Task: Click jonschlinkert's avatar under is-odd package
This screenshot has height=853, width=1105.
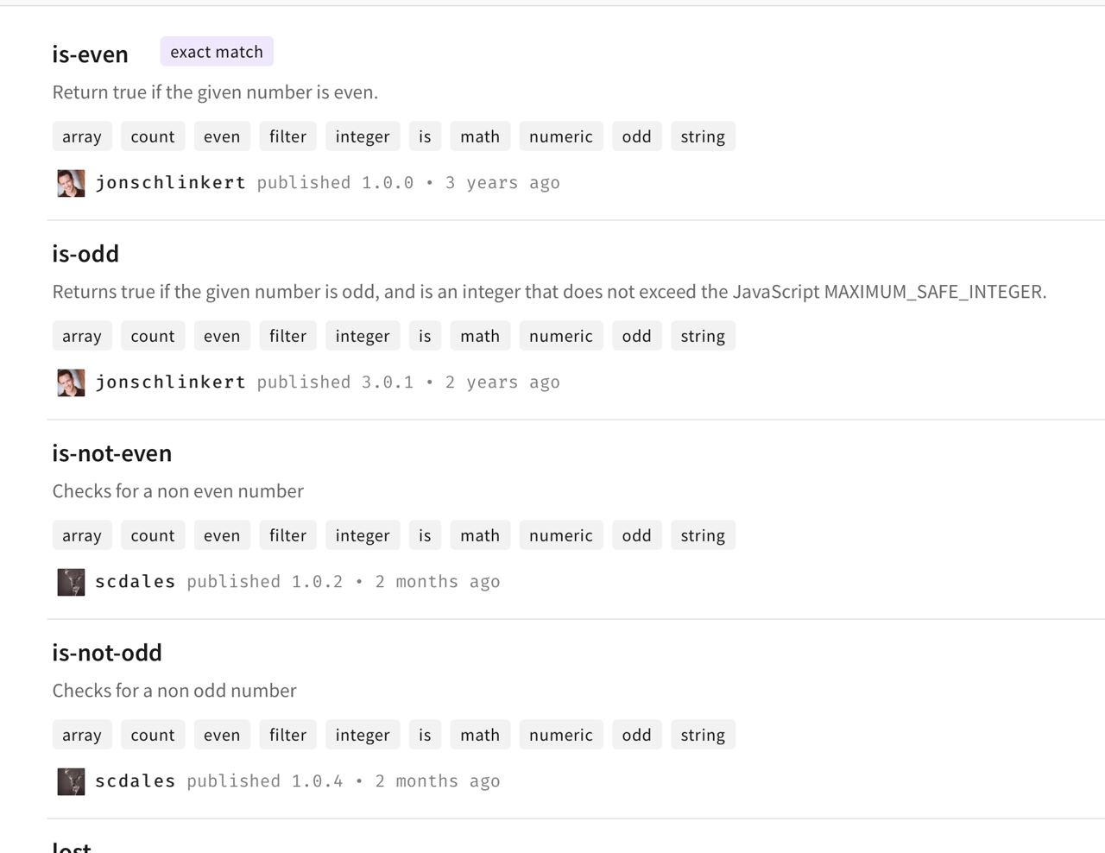Action: (71, 382)
